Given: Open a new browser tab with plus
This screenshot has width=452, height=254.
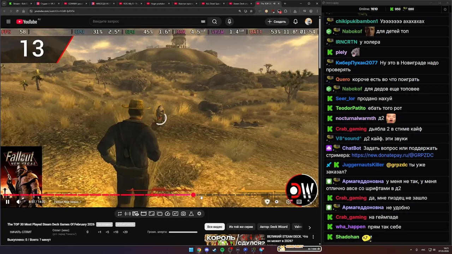Looking at the screenshot, I should pyautogui.click(x=285, y=4).
